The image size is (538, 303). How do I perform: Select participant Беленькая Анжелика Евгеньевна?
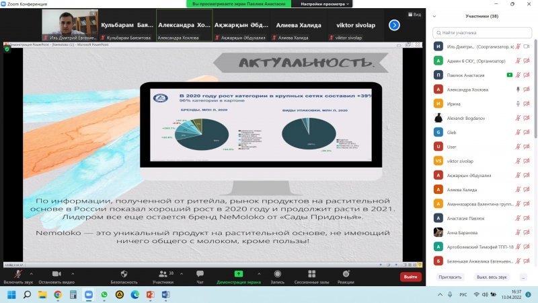click(482, 261)
